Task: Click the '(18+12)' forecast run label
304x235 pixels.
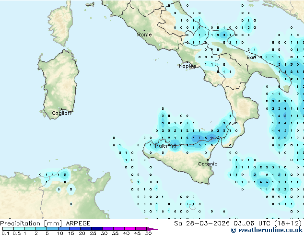Action: tap(288, 223)
